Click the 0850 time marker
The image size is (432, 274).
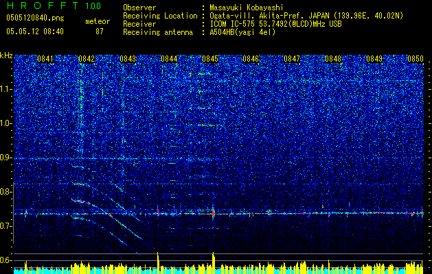(416, 59)
